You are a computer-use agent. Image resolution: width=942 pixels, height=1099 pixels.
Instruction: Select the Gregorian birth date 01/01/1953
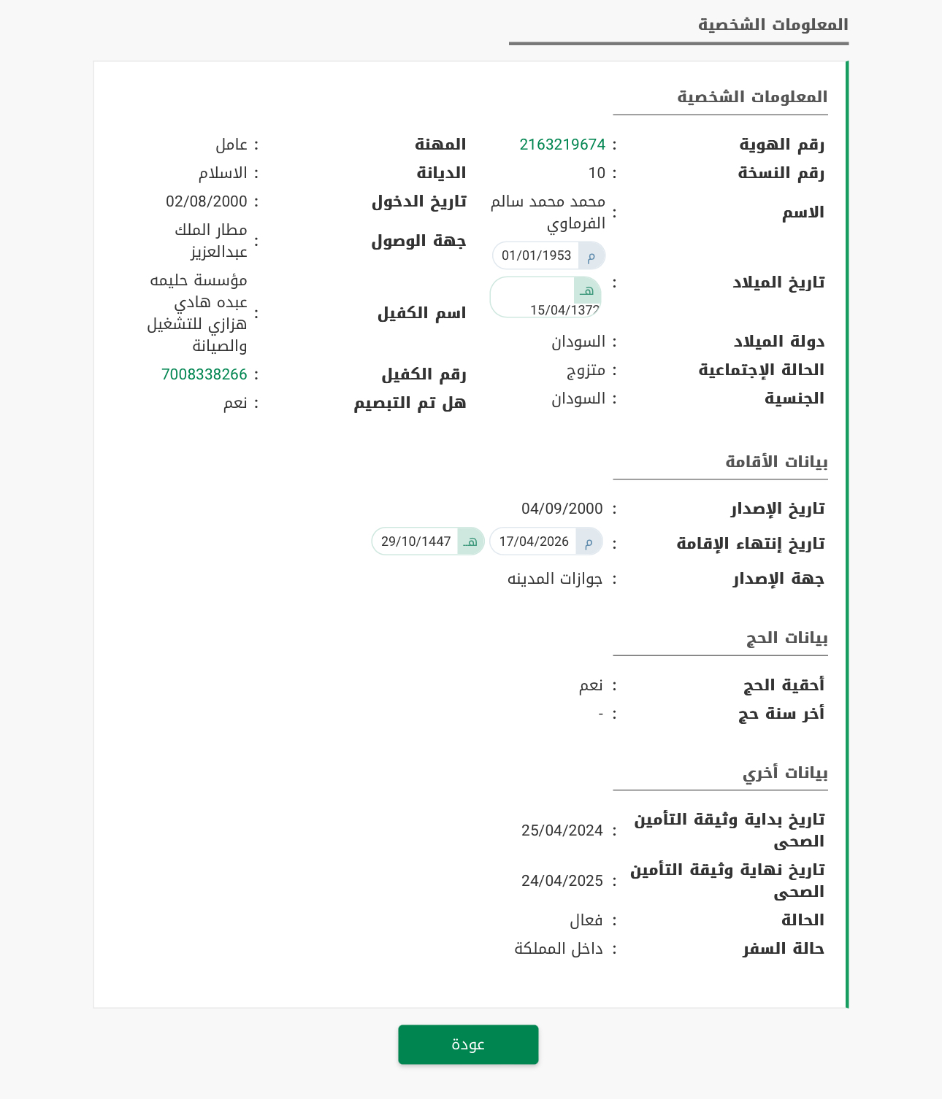pyautogui.click(x=536, y=256)
